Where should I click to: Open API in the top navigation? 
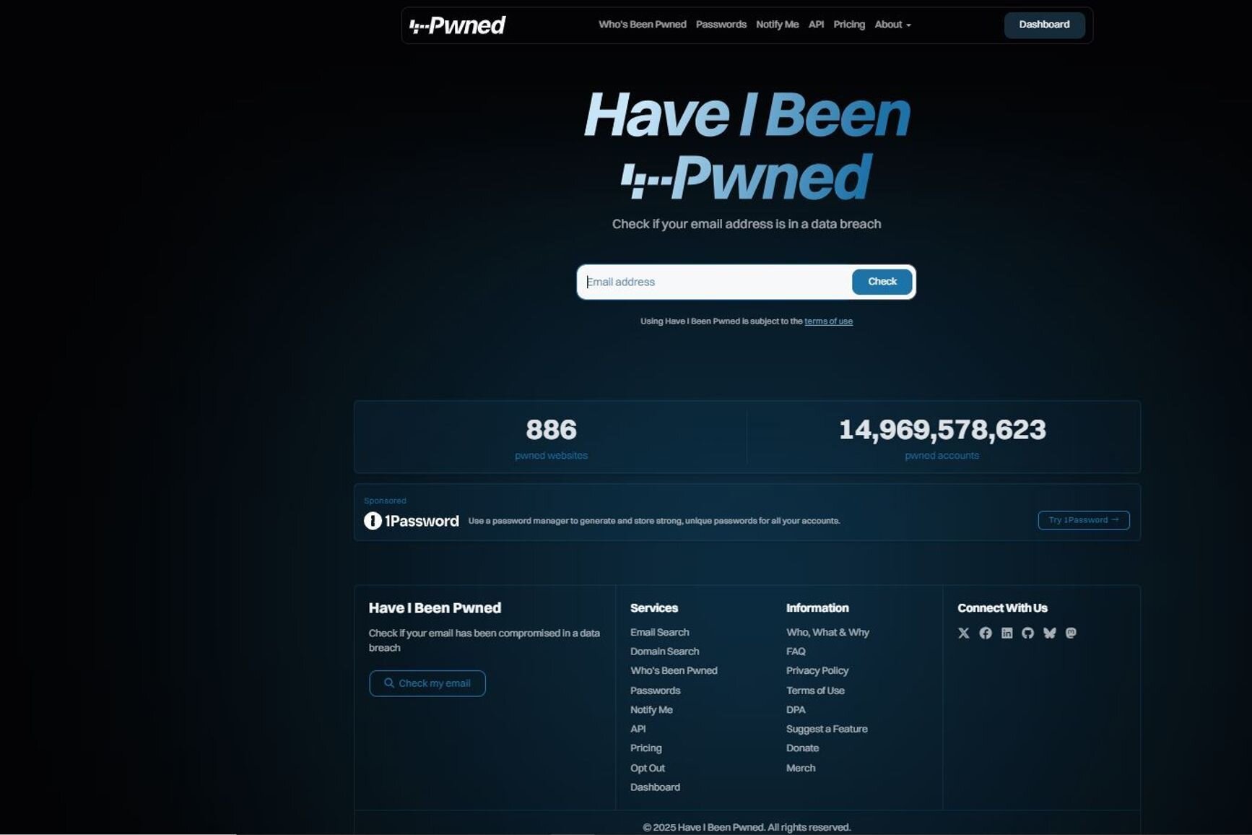tap(816, 25)
